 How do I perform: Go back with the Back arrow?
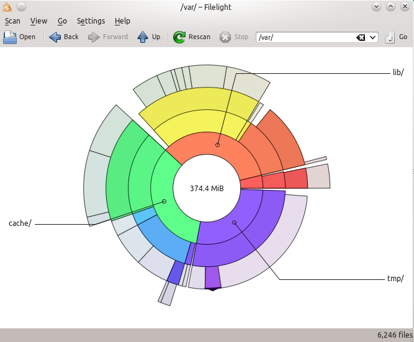click(55, 37)
